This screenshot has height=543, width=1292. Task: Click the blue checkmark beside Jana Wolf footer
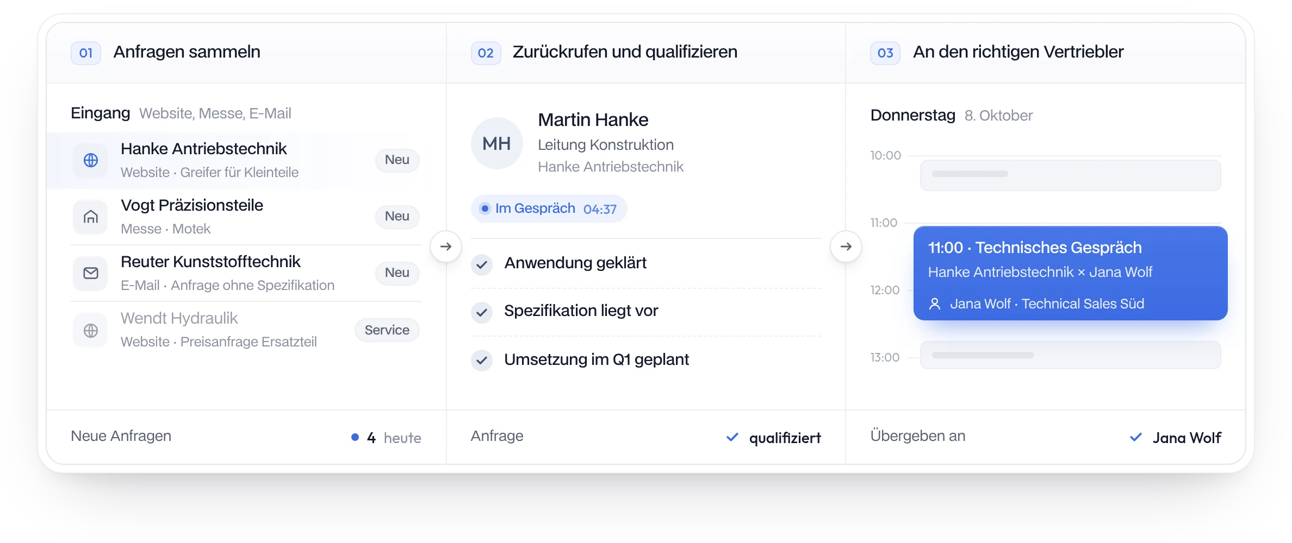pyautogui.click(x=1136, y=437)
